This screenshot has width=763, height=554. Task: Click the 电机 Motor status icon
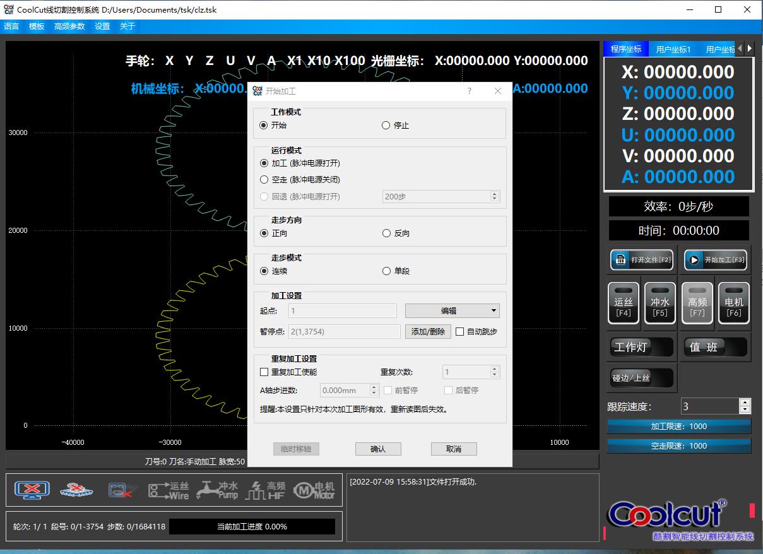click(314, 490)
